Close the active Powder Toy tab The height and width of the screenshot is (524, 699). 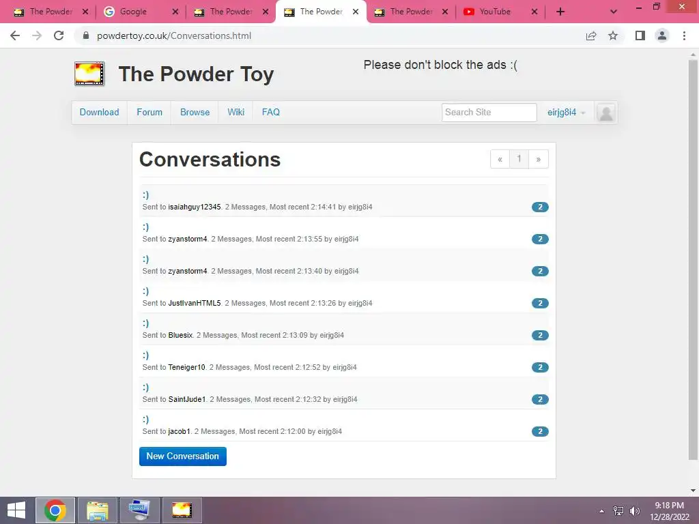coord(355,12)
